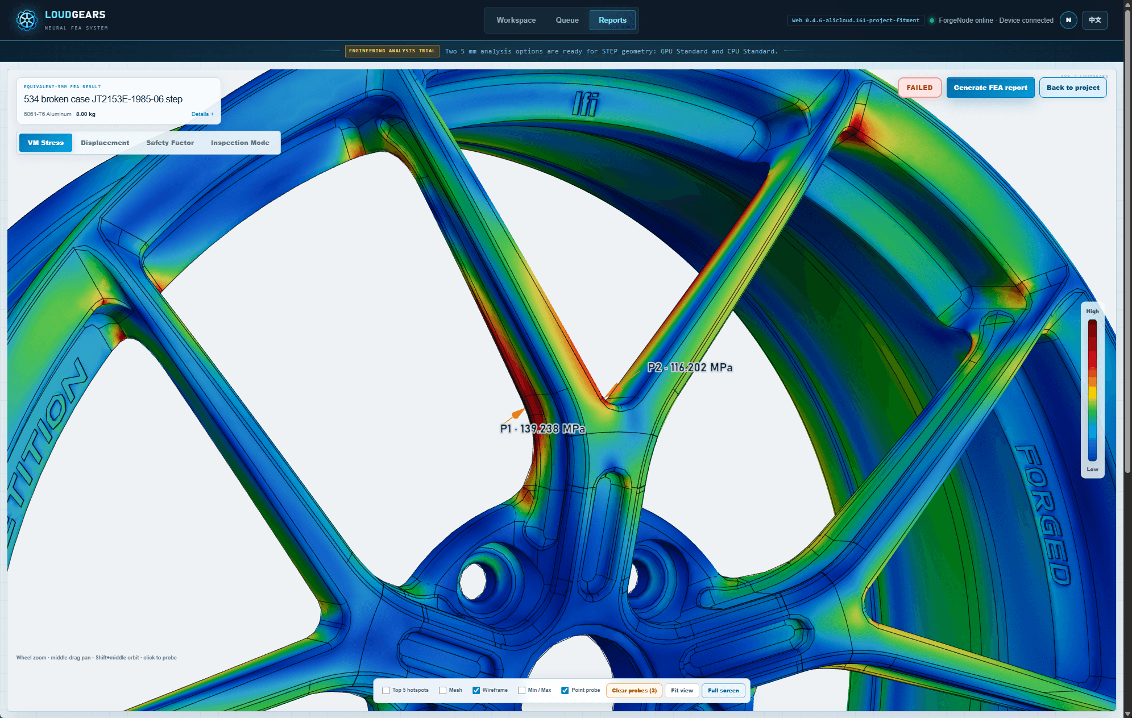Click the LoudGears gear logo icon

tap(26, 20)
